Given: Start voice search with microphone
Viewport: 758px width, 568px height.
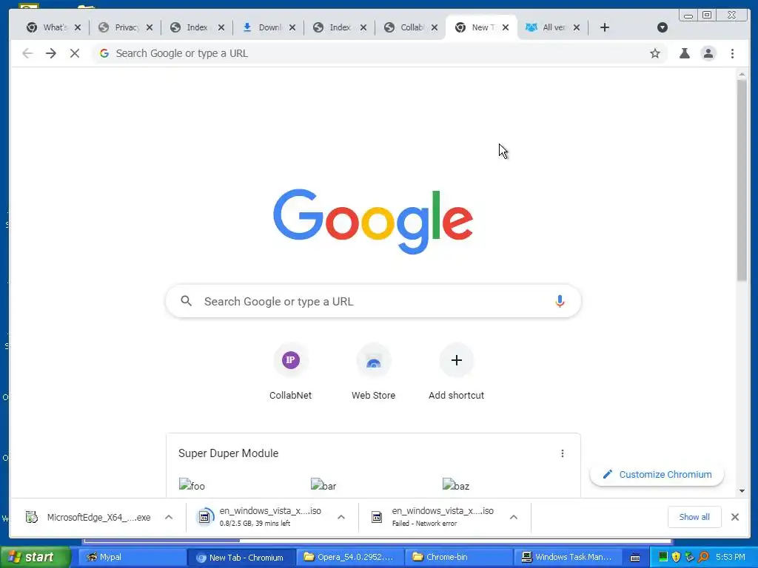Looking at the screenshot, I should (560, 302).
